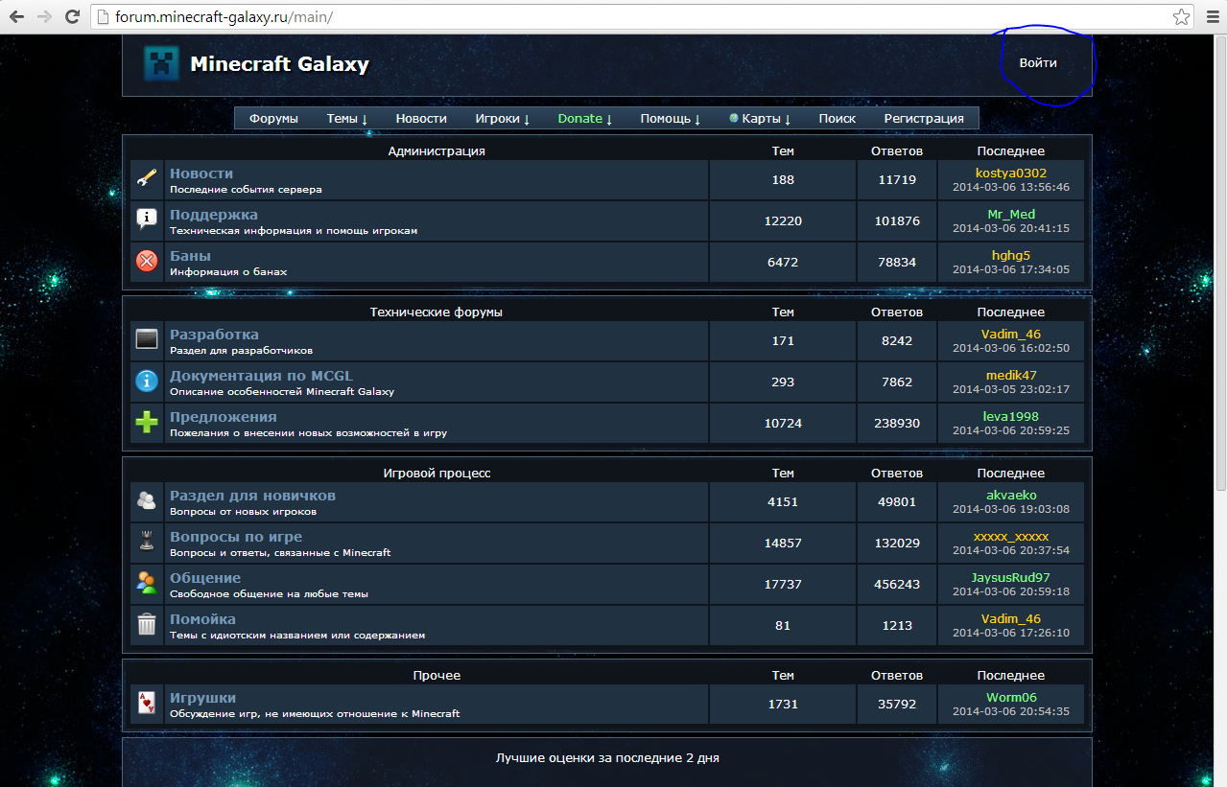Open the Поддержка forum
The height and width of the screenshot is (787, 1227).
(x=214, y=215)
